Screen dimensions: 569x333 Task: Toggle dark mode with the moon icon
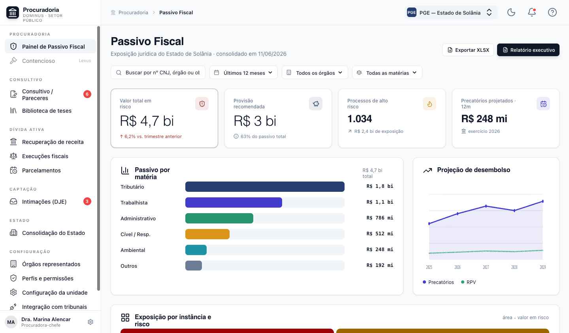511,12
